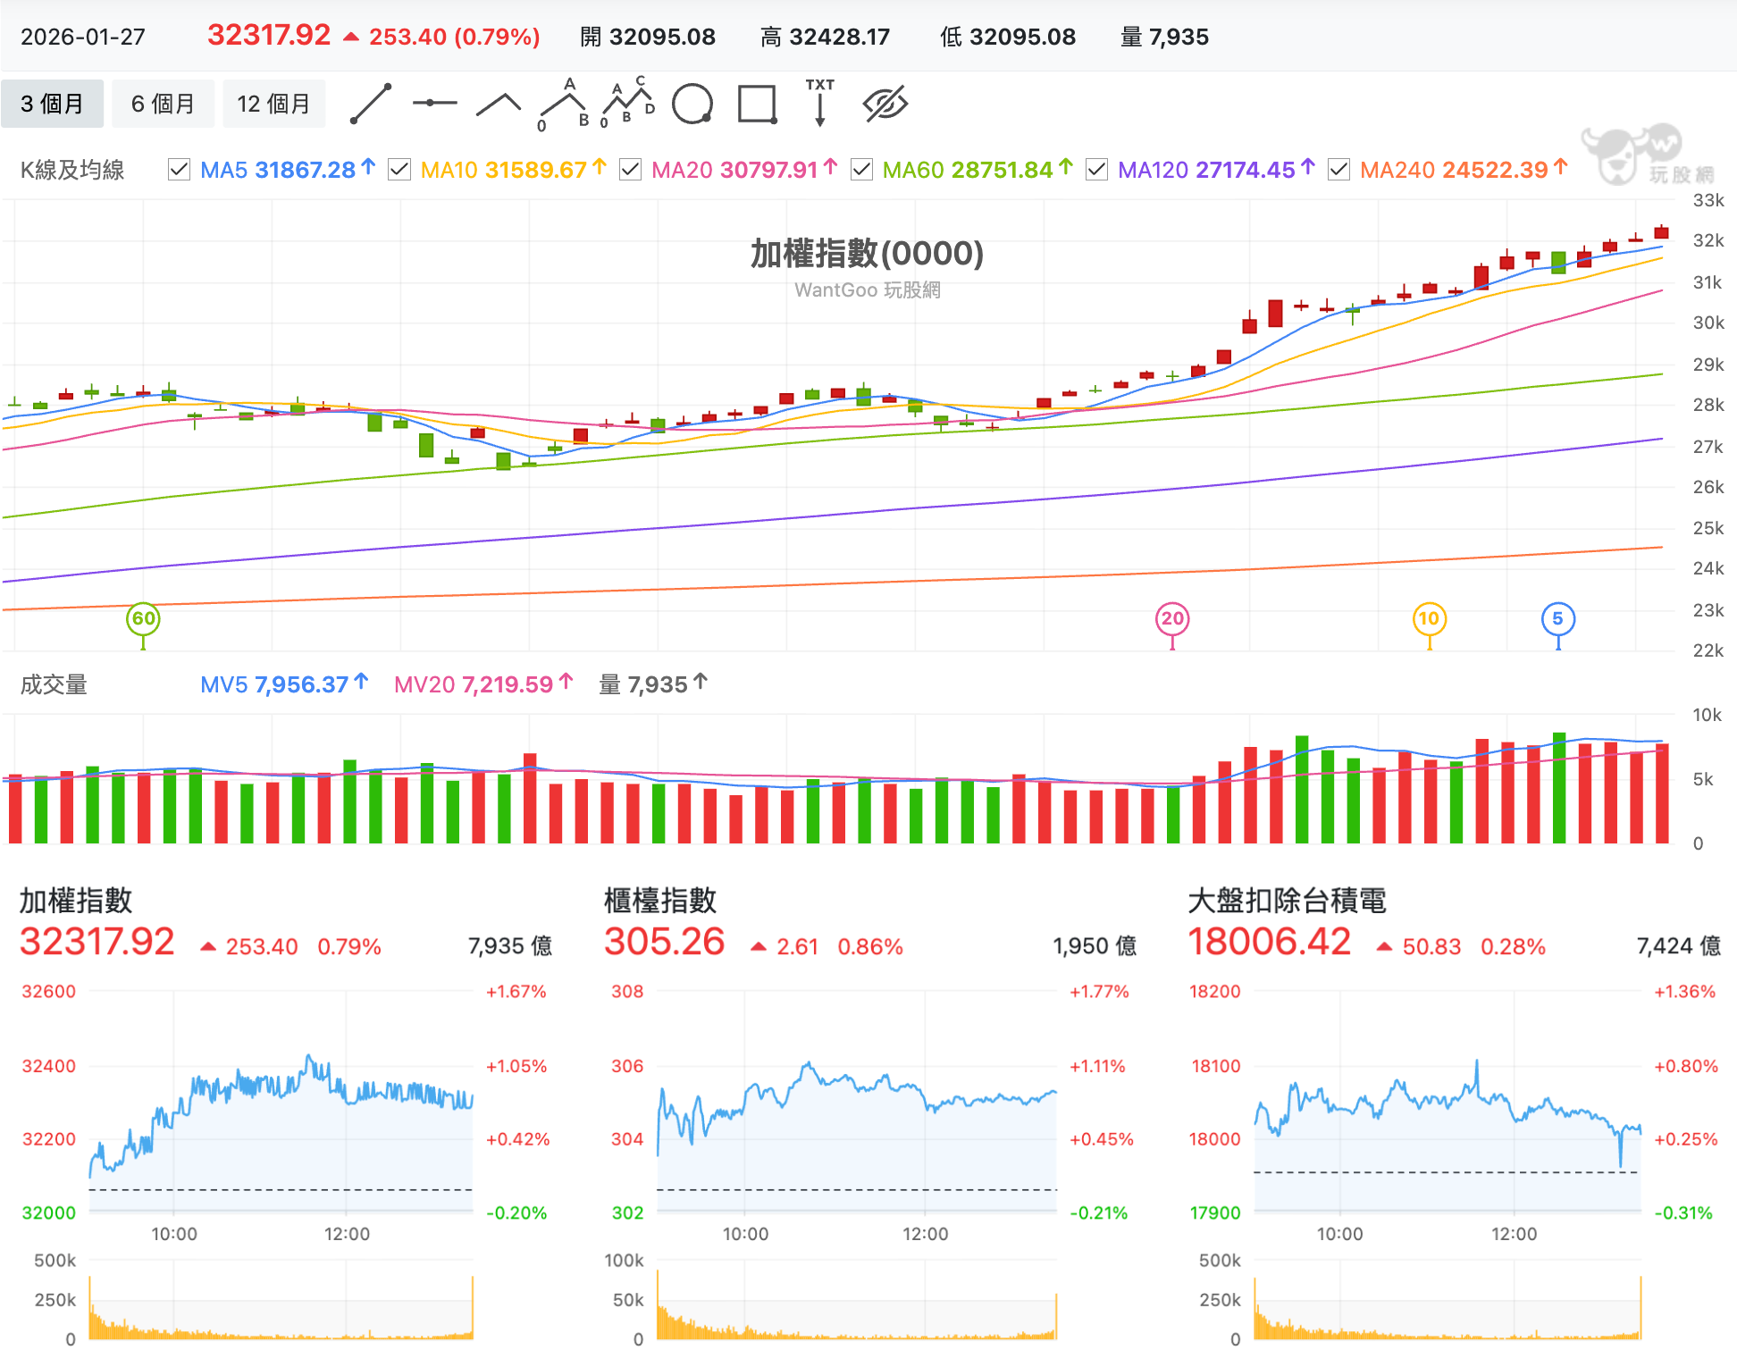Switch chart range to 6 個月
The width and height of the screenshot is (1737, 1367).
click(163, 104)
